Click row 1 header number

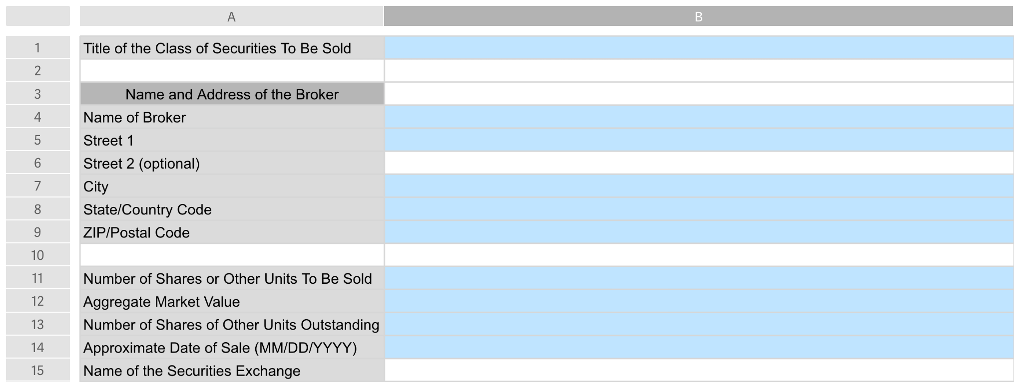(x=37, y=48)
